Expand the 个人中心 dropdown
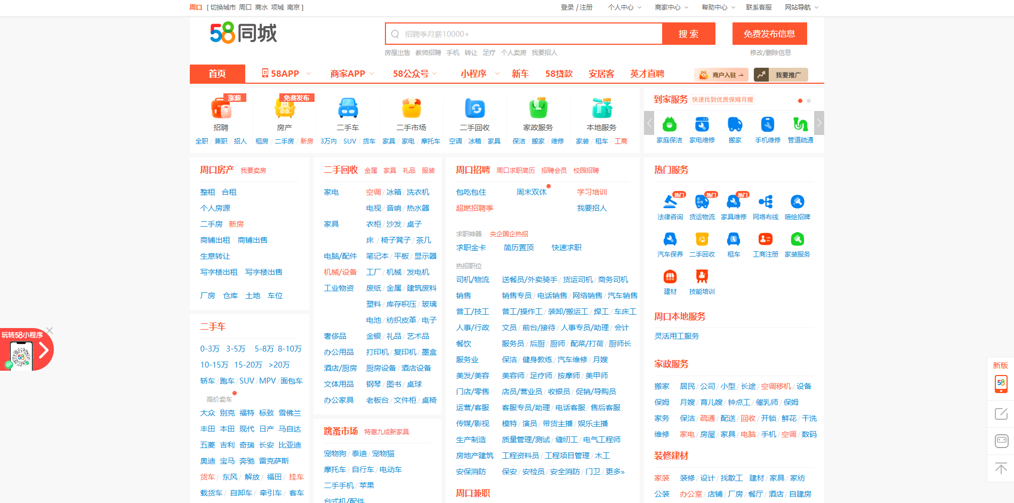Viewport: 1014px width, 503px height. (x=625, y=7)
